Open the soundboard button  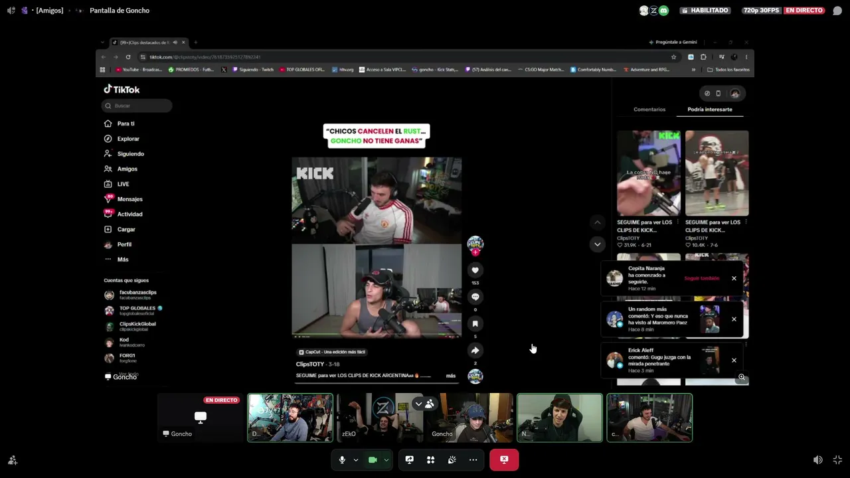452,459
